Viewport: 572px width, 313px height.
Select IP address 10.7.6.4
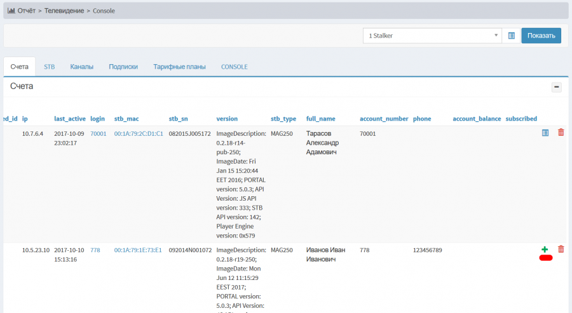tap(32, 134)
